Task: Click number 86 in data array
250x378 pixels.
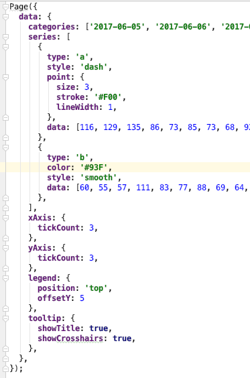Action: point(155,127)
